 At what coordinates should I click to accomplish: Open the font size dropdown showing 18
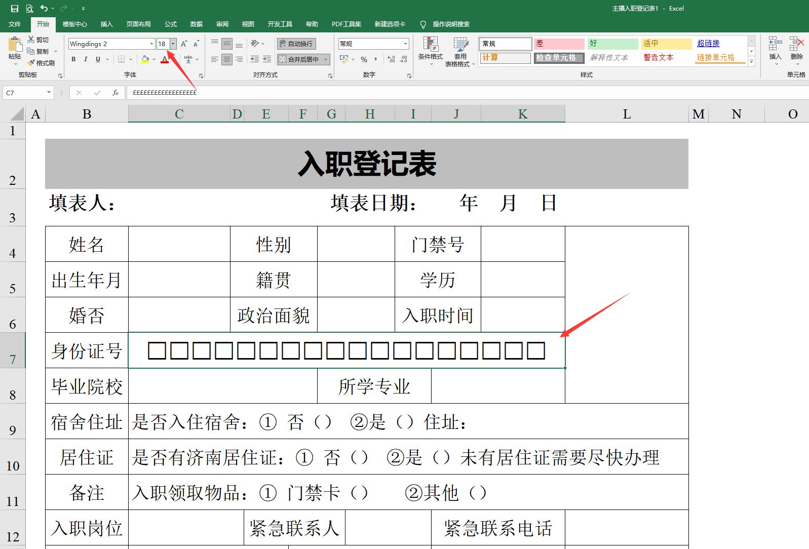[x=173, y=44]
